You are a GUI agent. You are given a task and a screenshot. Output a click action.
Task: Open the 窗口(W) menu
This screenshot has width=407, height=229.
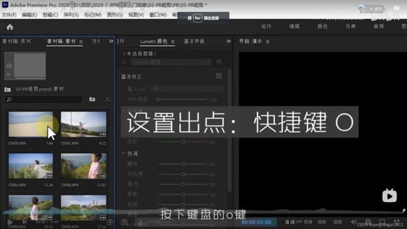tap(158, 15)
